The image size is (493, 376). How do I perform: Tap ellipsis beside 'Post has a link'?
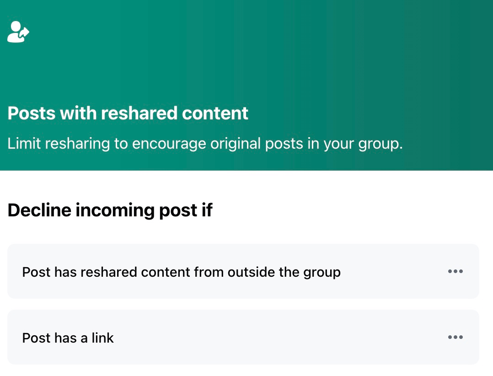tap(455, 337)
